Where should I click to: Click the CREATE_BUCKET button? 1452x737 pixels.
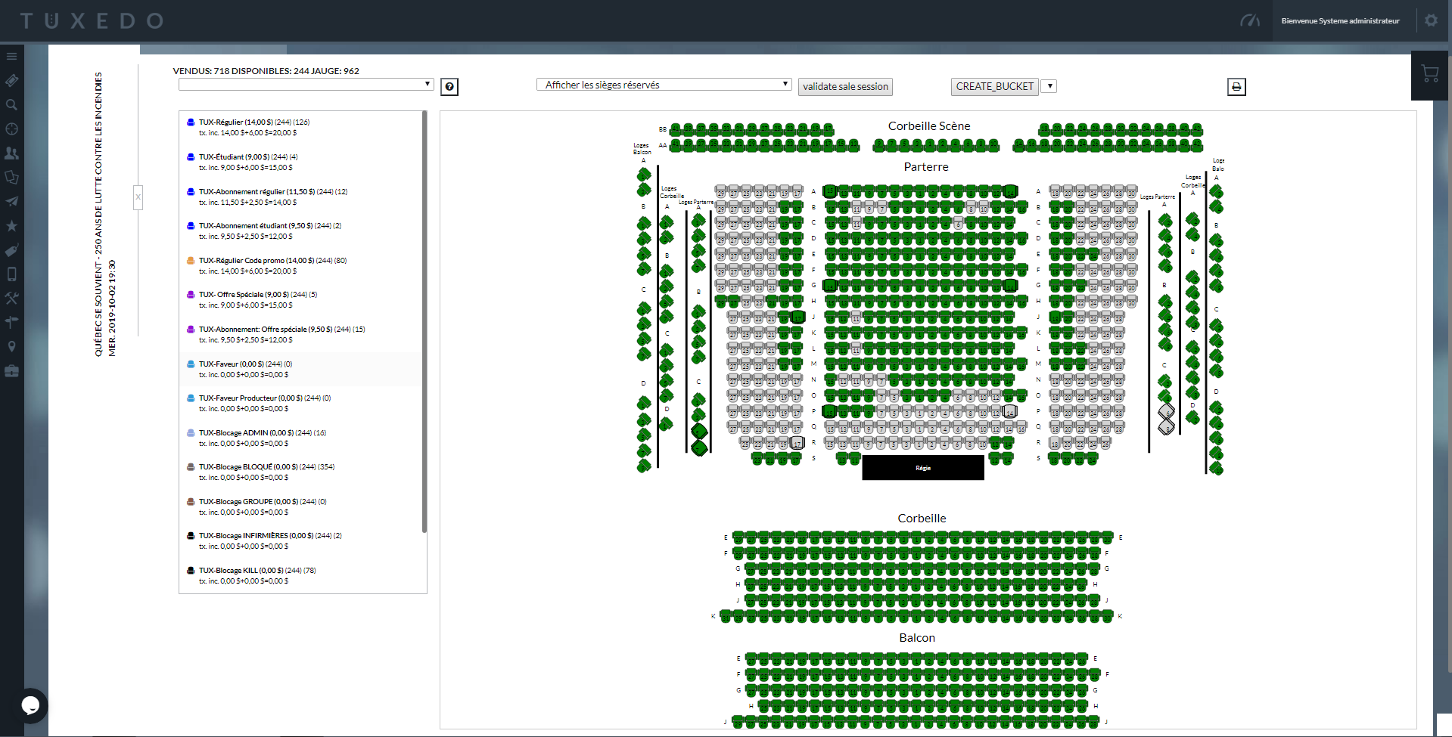(x=994, y=87)
